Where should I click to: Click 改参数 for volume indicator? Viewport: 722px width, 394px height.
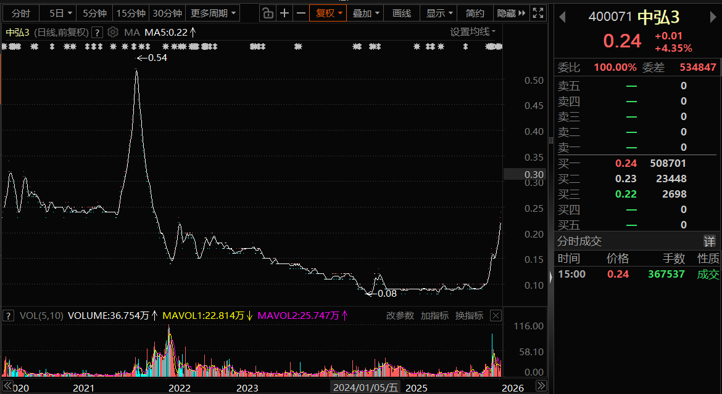tap(400, 316)
